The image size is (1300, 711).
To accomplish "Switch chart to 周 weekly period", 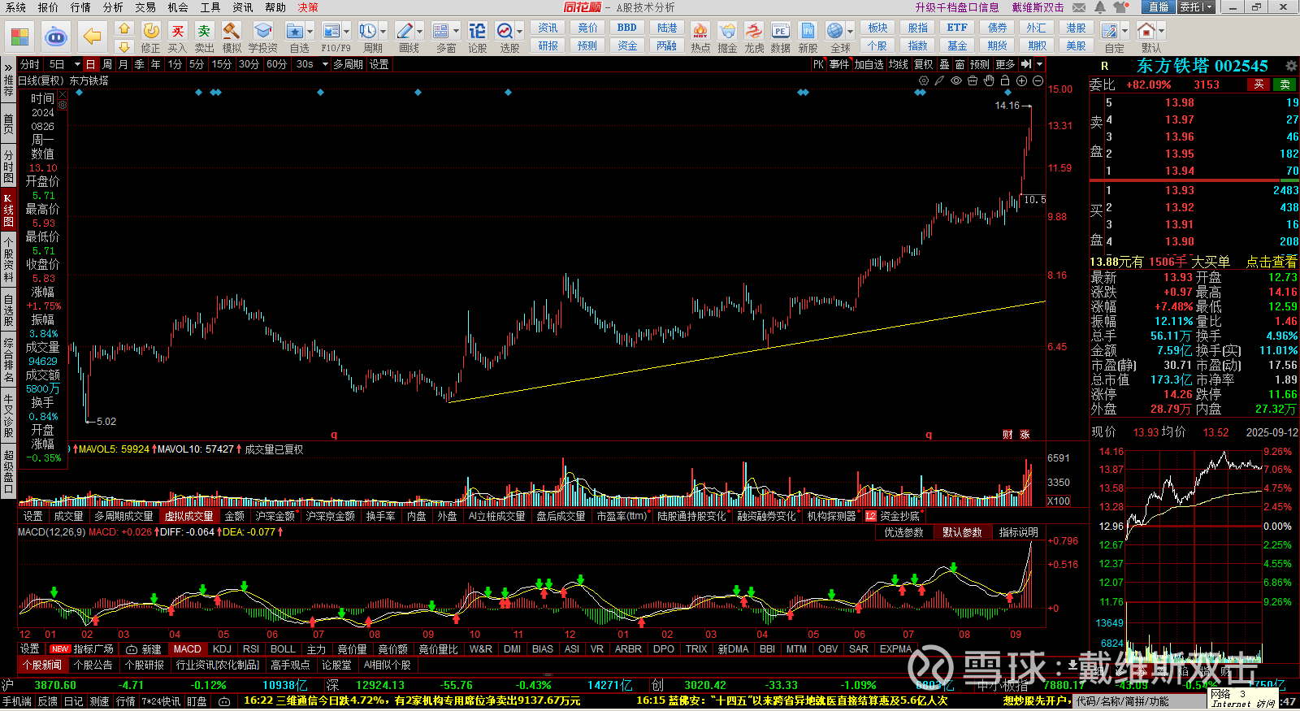I will tap(106, 64).
